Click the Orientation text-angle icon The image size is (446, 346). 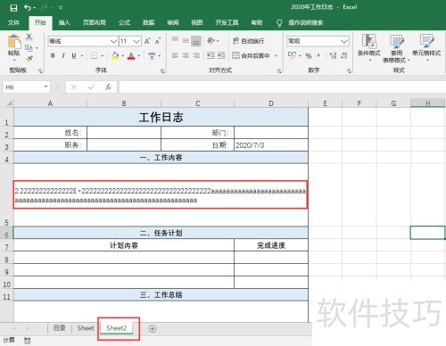(211, 40)
